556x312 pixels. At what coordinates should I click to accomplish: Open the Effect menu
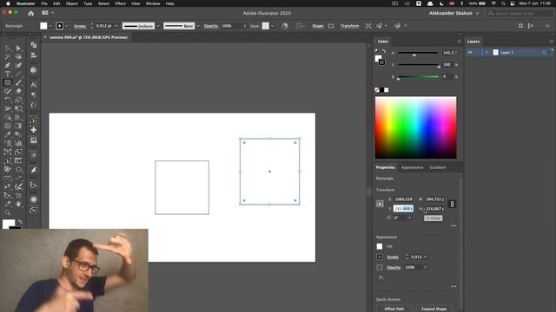[120, 3]
